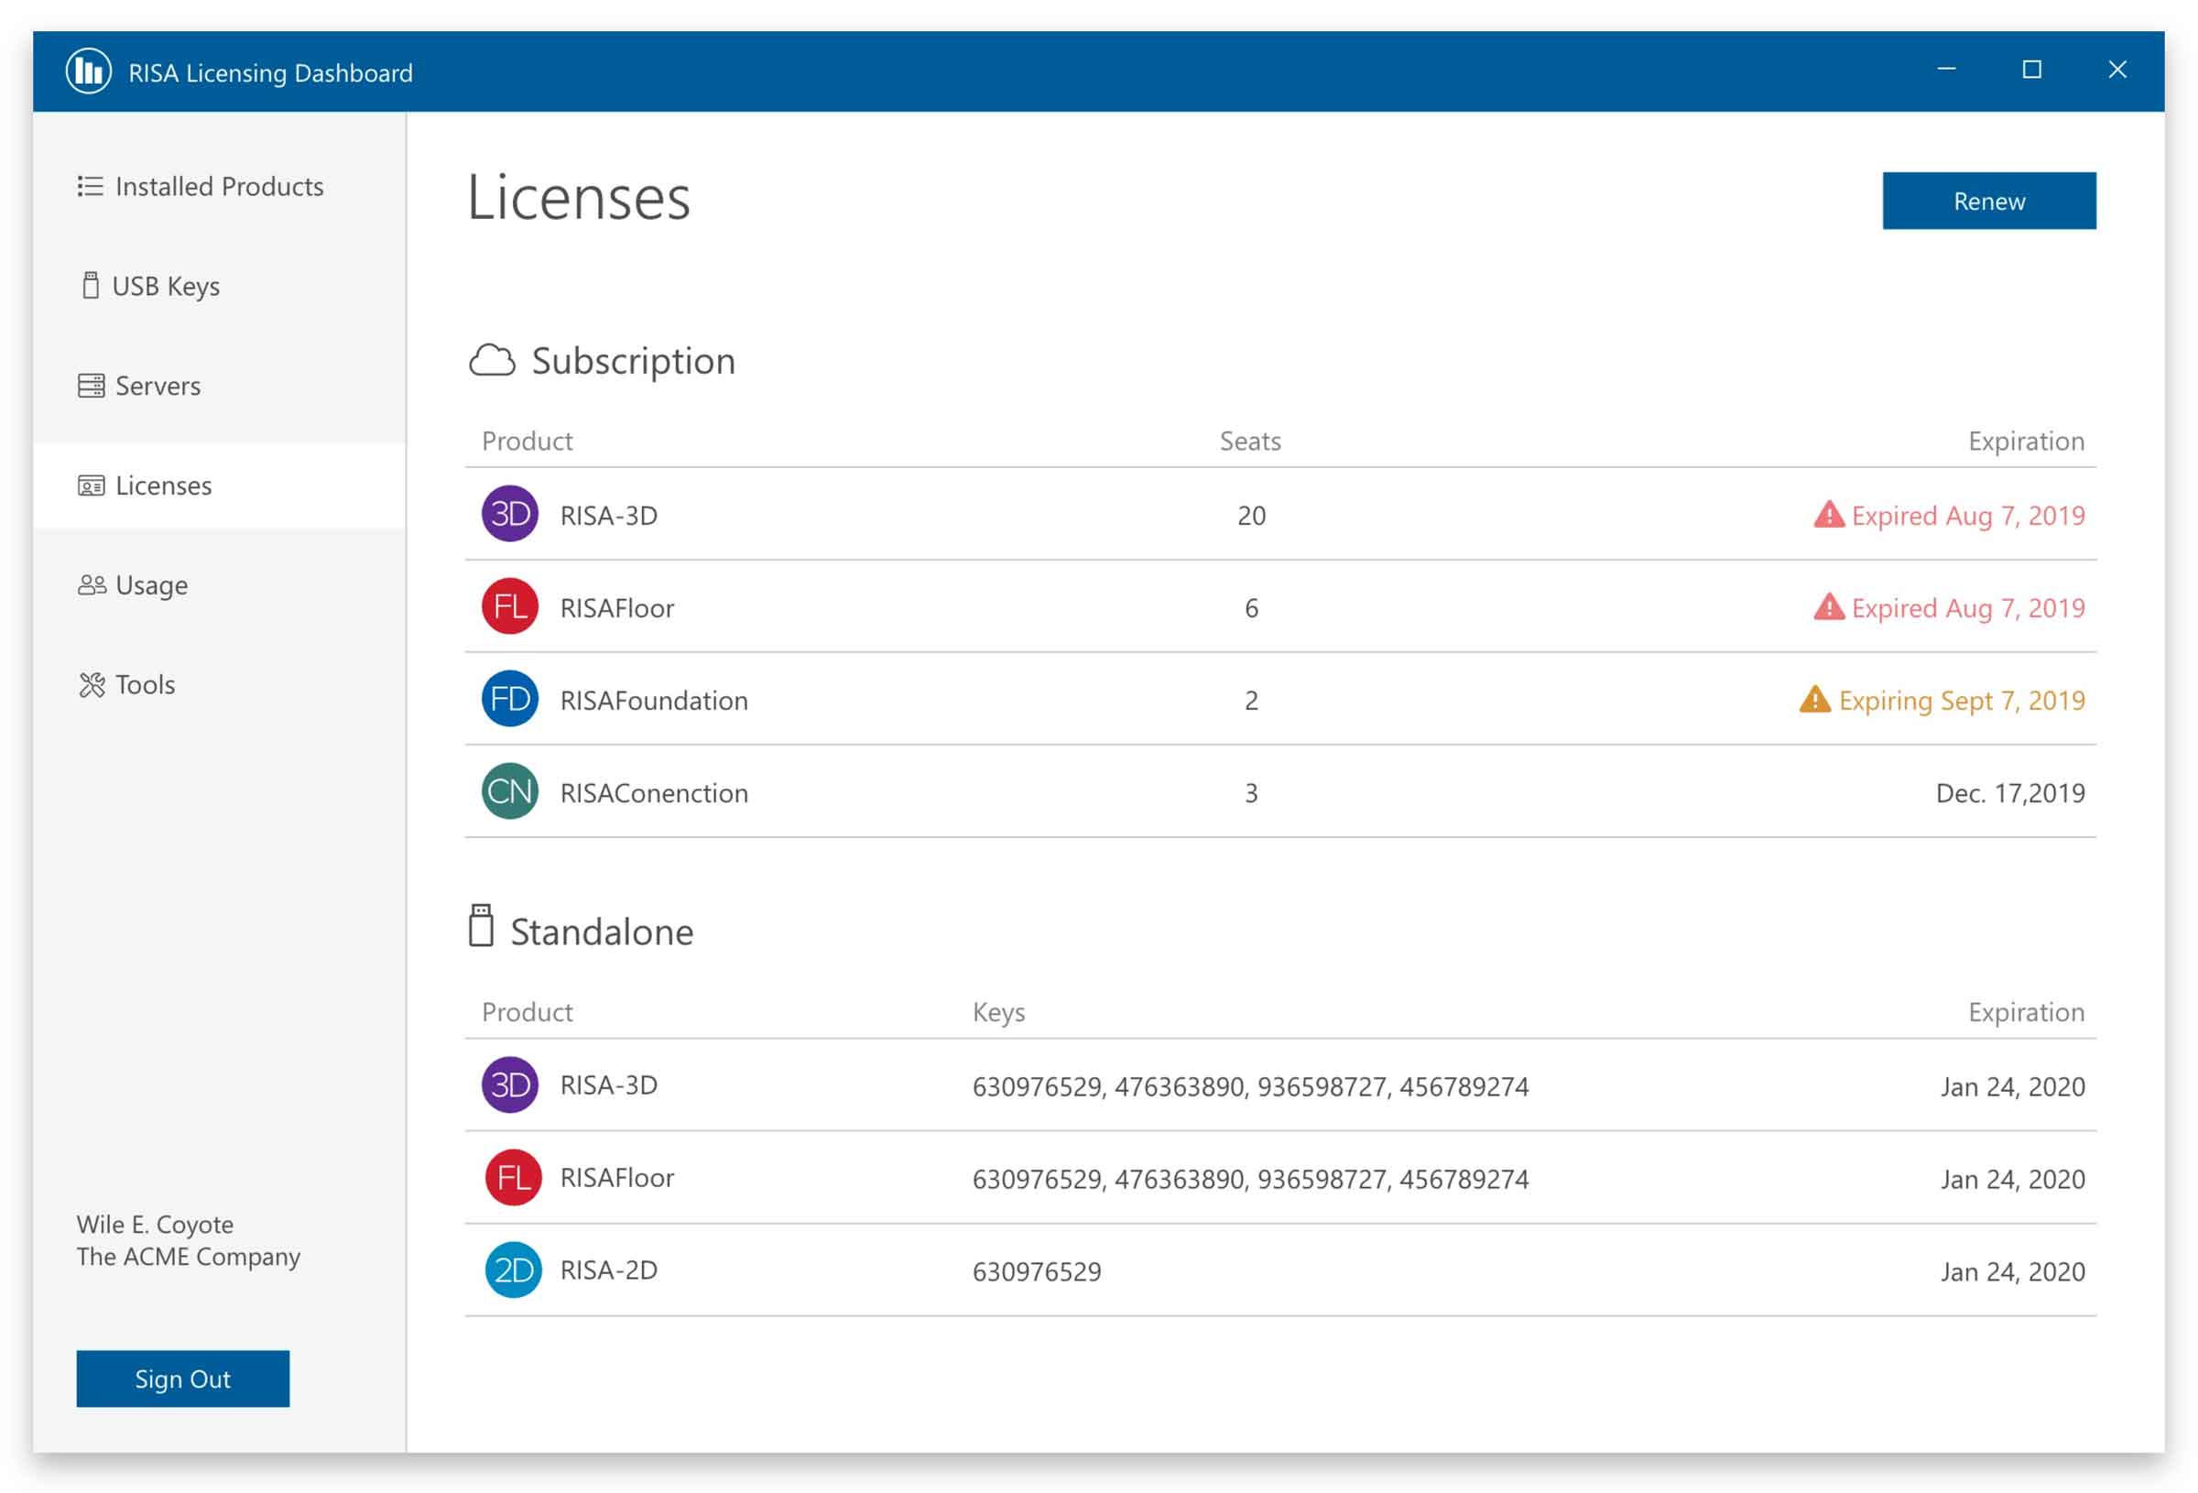
Task: Click the RISA Licensing Dashboard title text
Action: point(270,73)
